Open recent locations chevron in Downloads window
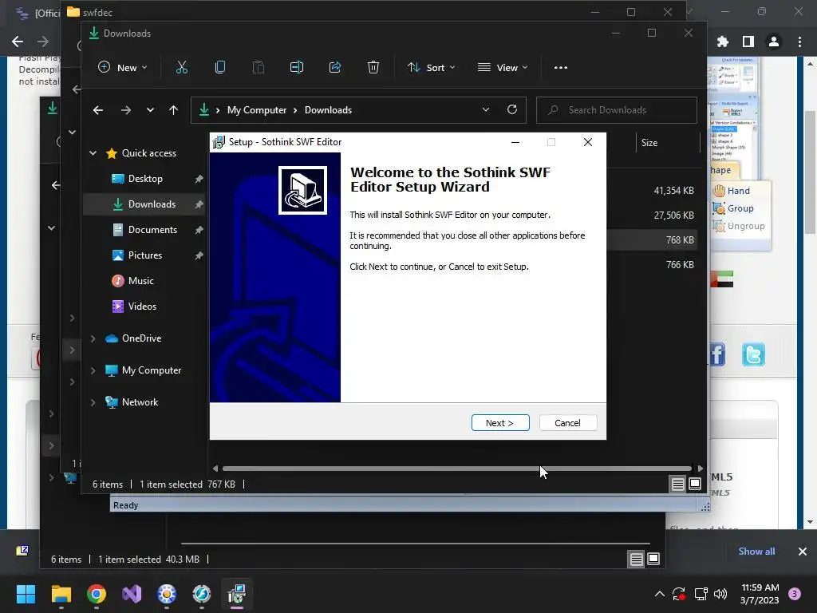 pos(150,110)
